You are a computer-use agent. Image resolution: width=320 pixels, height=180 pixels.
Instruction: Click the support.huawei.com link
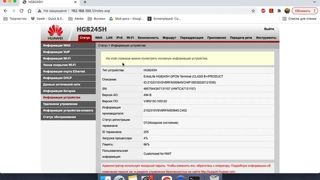point(218,171)
